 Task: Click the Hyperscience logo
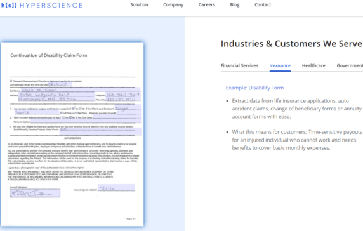click(41, 5)
